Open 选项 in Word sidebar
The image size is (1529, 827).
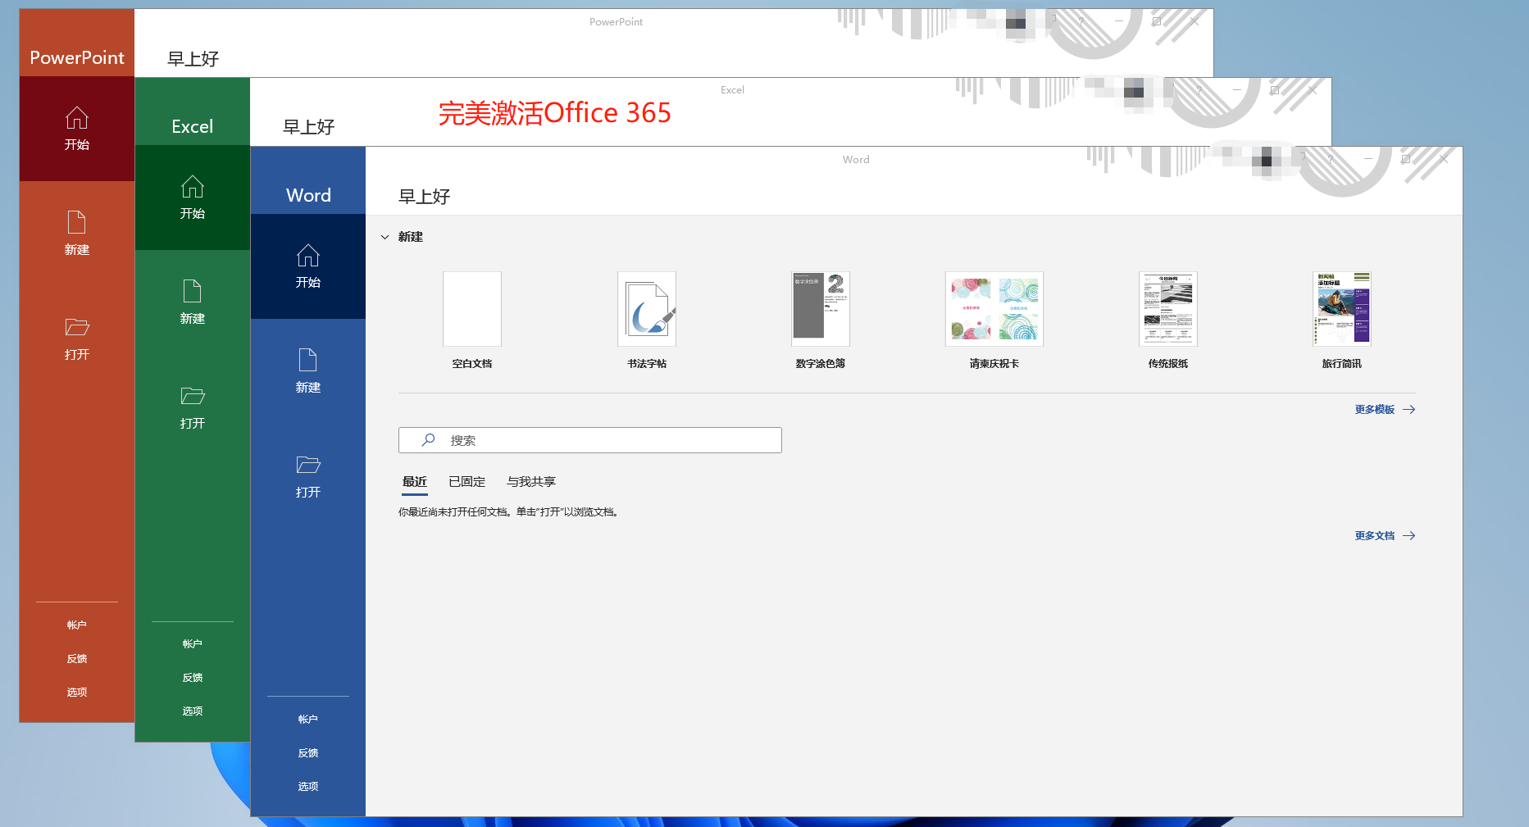click(x=307, y=786)
